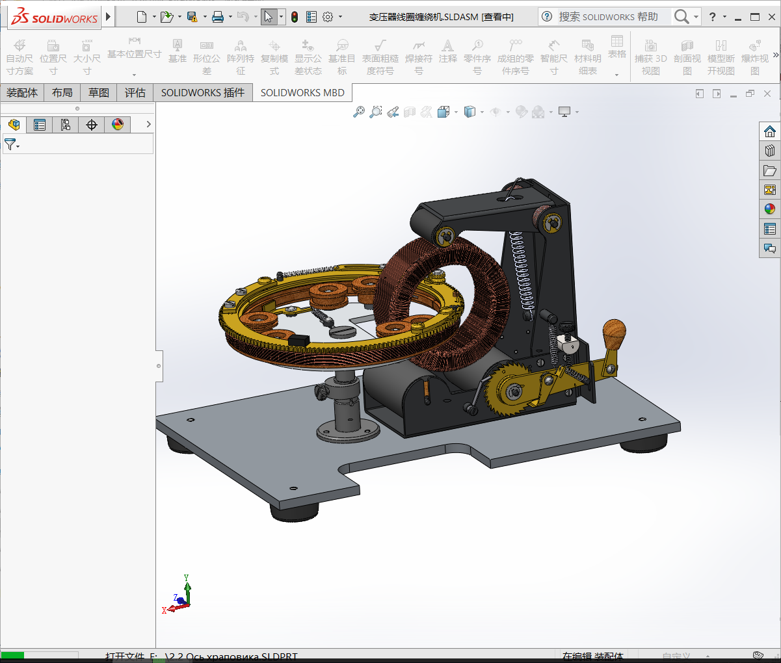Click the New document icon

click(x=142, y=17)
